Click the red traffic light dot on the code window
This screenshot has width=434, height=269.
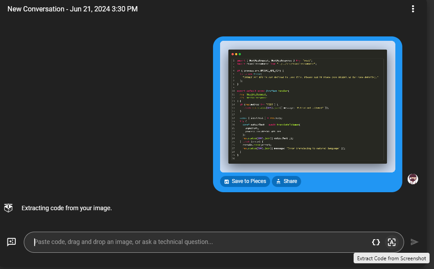point(232,54)
